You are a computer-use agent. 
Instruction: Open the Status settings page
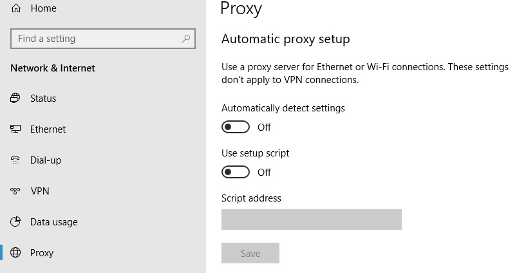[43, 99]
